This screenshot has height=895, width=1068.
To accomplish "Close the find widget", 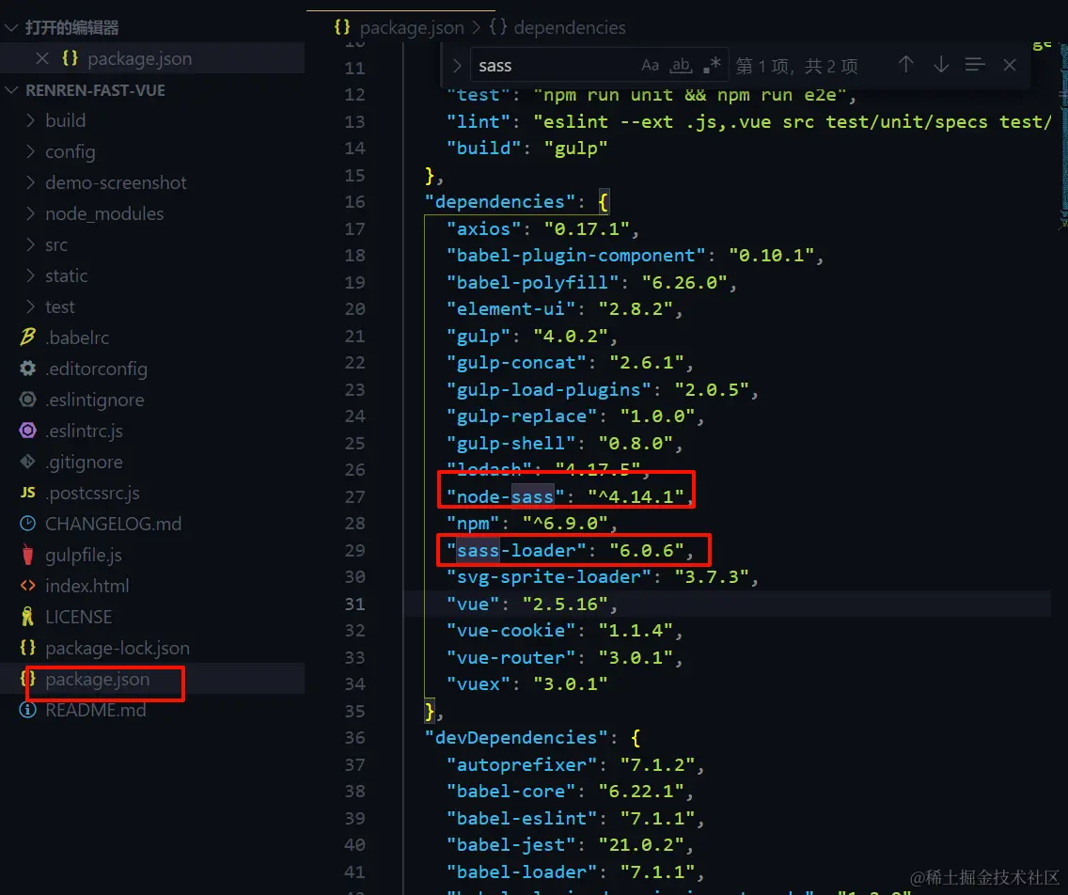I will click(1010, 65).
